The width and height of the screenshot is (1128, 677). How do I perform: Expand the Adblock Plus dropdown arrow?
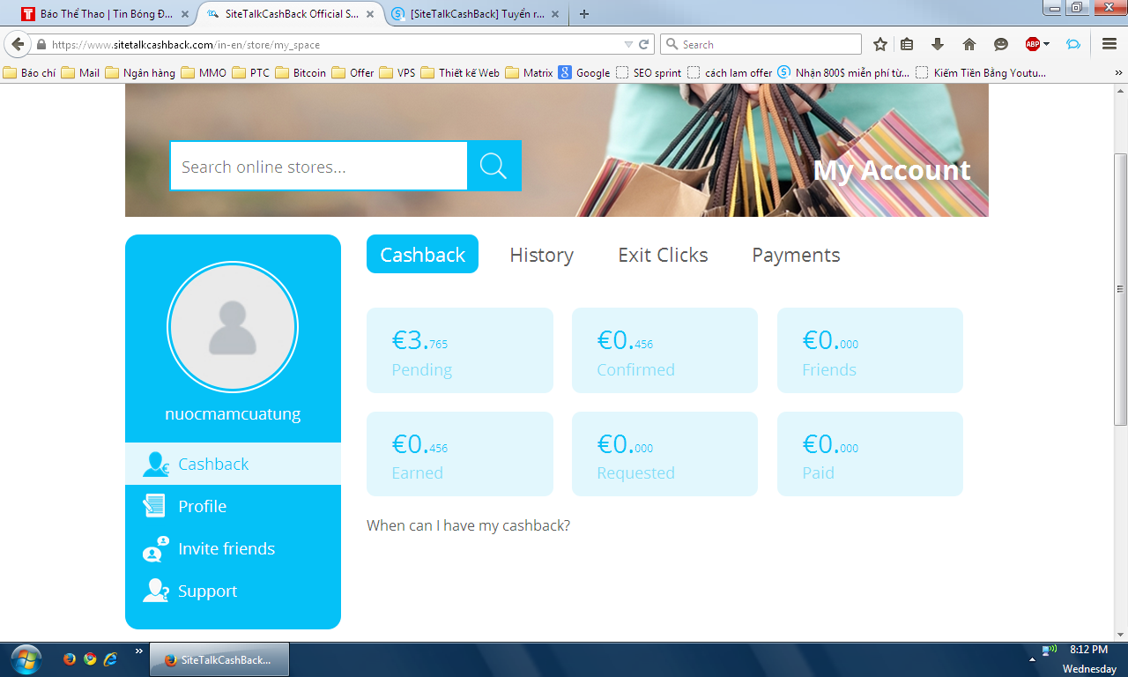tap(1047, 44)
